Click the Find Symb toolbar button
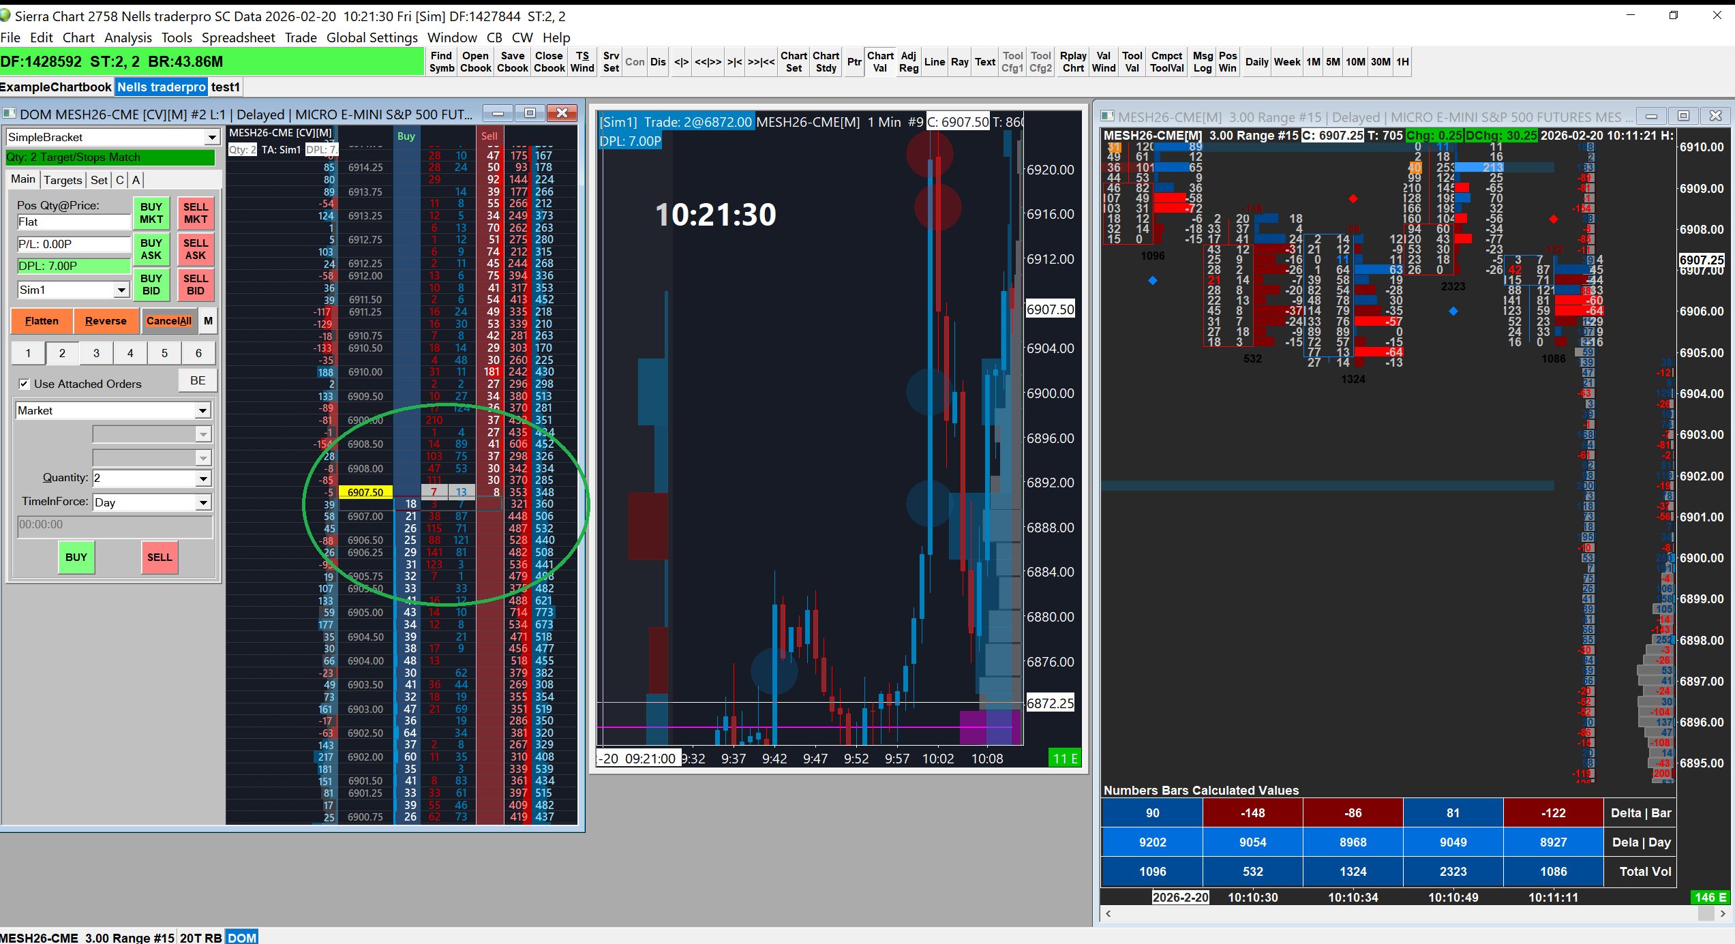 pyautogui.click(x=441, y=62)
